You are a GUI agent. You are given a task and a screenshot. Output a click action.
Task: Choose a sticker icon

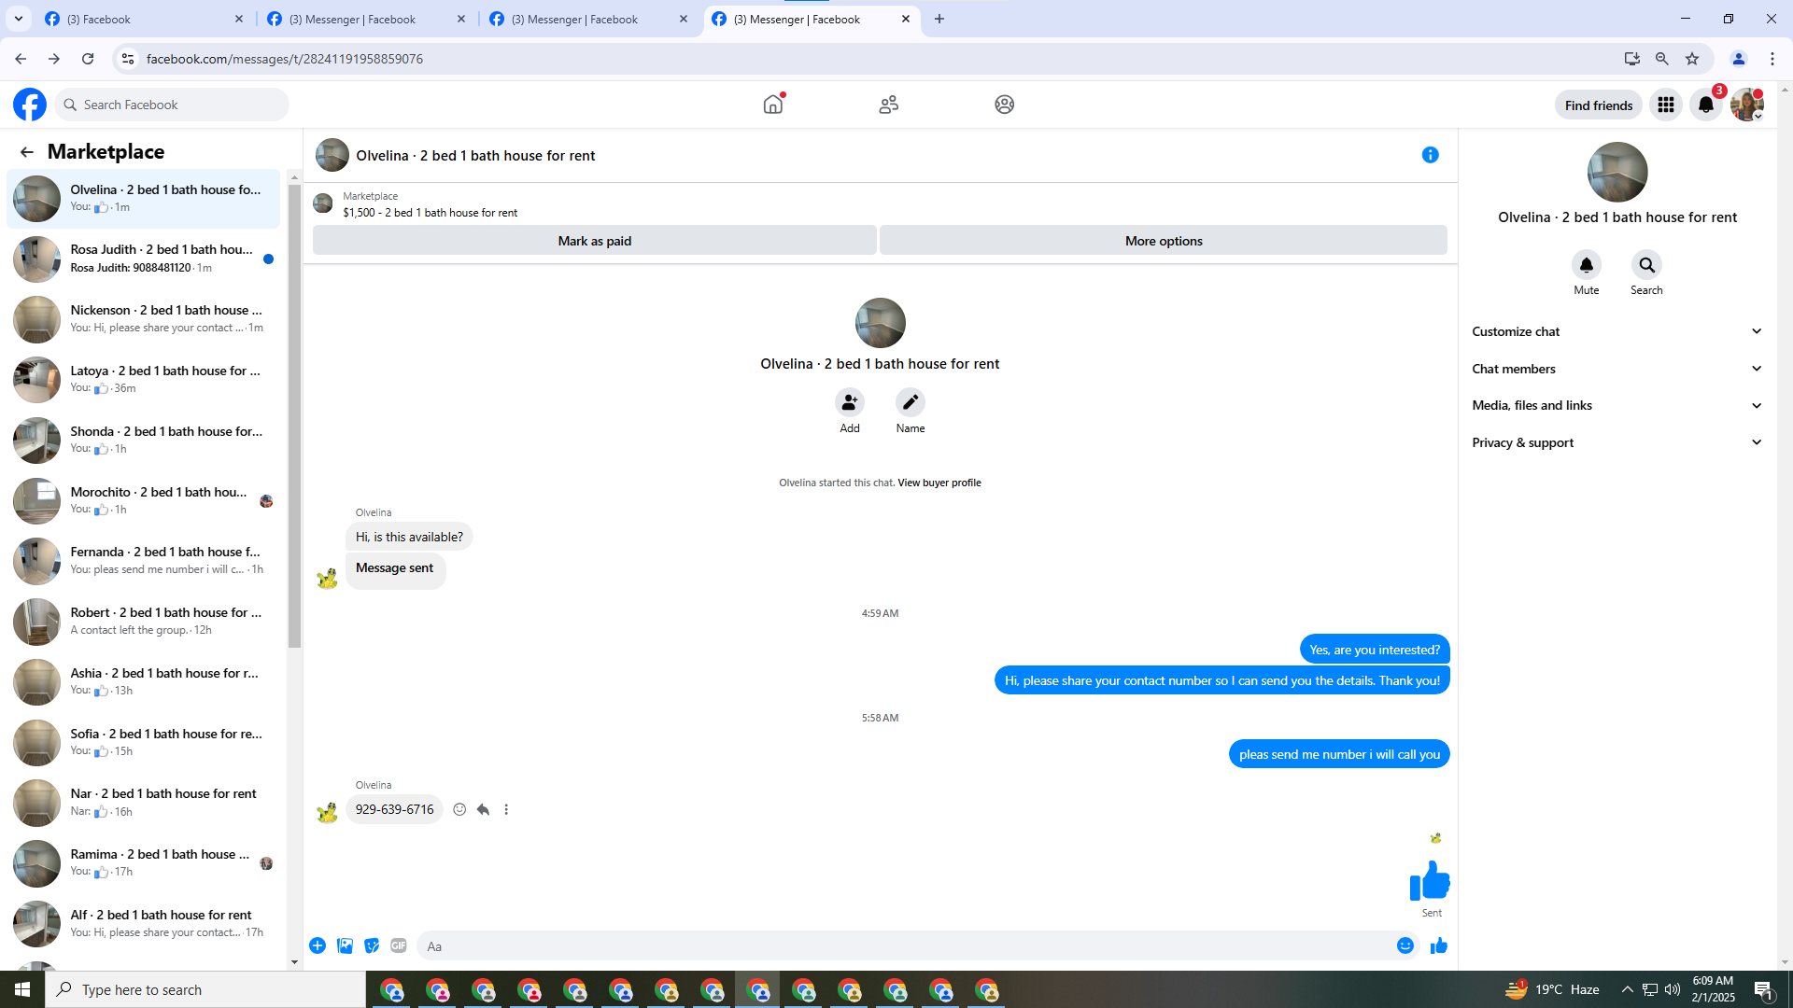[372, 945]
